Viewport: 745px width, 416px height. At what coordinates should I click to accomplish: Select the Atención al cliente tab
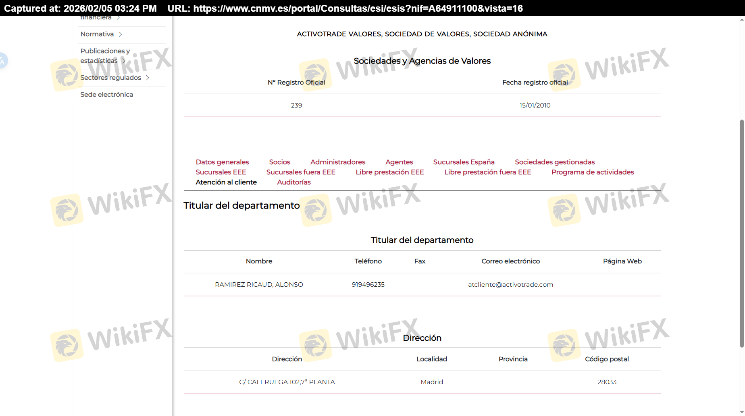tap(226, 182)
